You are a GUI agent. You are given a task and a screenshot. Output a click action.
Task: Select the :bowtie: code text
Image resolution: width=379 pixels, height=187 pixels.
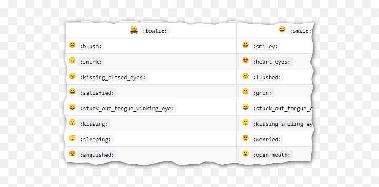coord(155,31)
